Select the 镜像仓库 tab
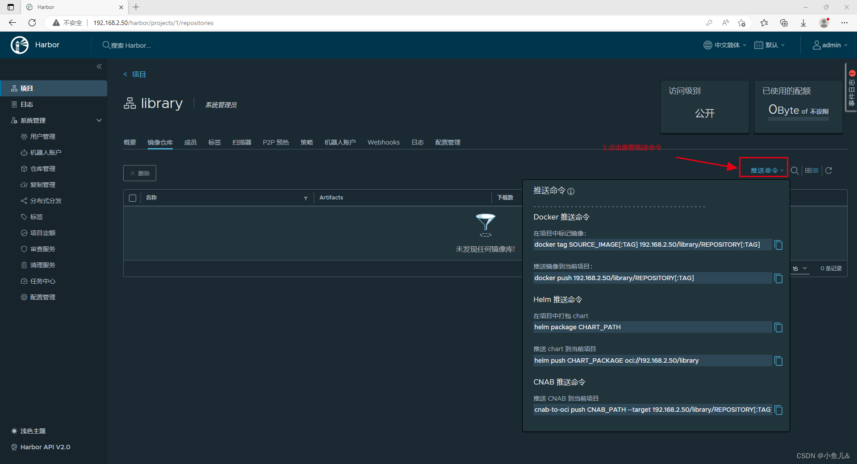The image size is (857, 464). pos(160,142)
